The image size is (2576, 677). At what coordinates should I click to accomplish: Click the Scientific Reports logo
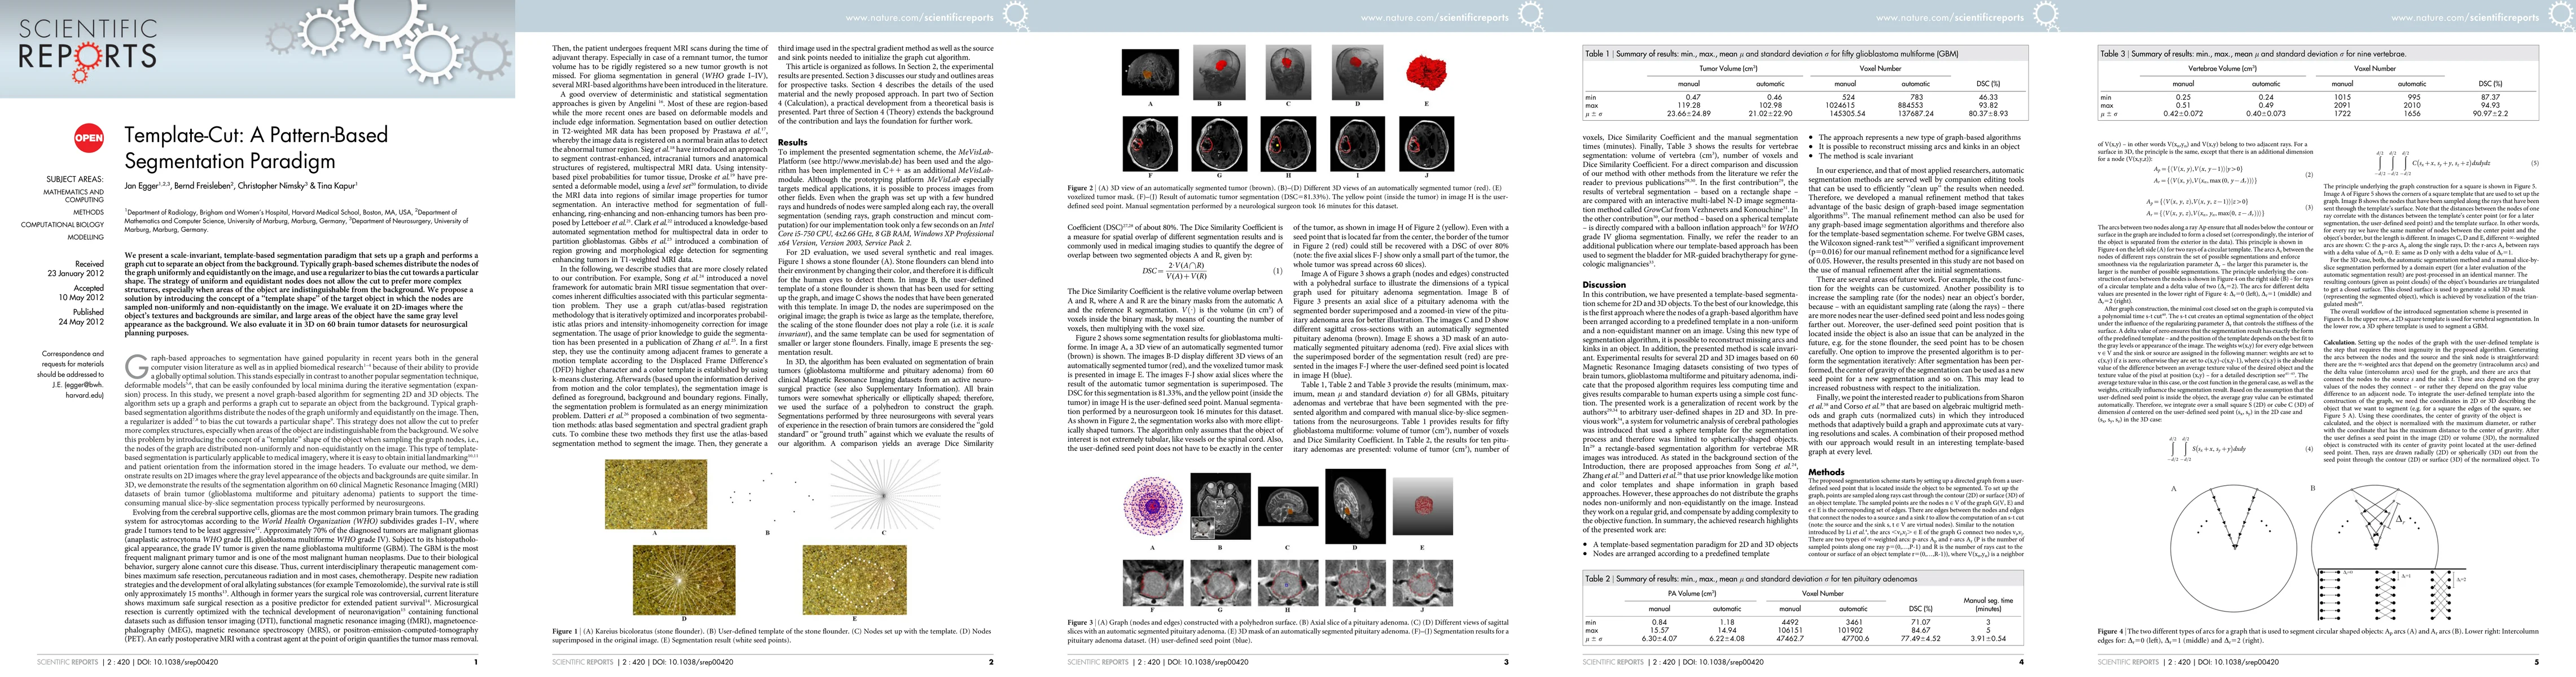pos(88,45)
